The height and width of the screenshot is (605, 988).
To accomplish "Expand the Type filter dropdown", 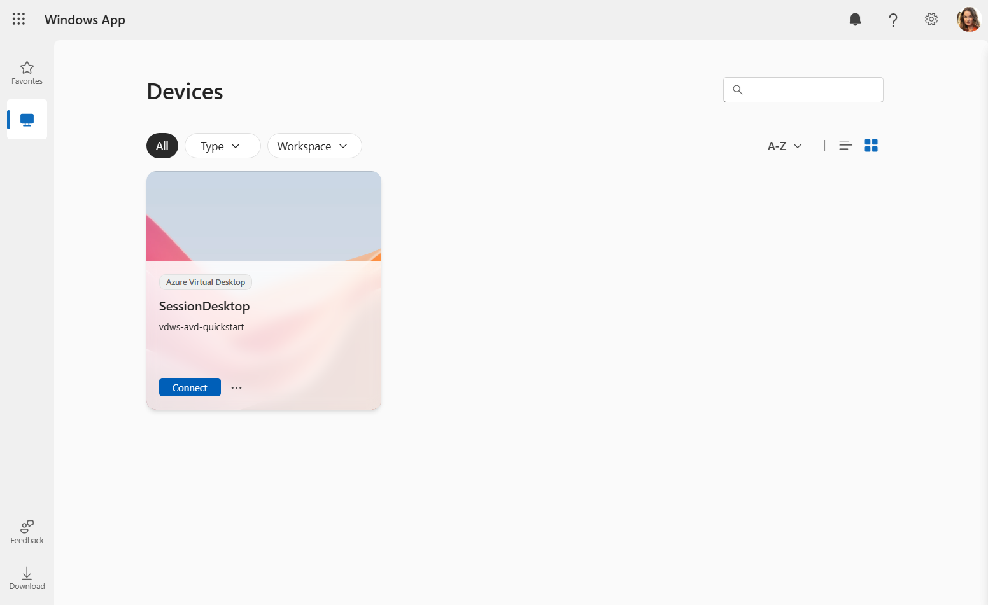I will pyautogui.click(x=222, y=145).
